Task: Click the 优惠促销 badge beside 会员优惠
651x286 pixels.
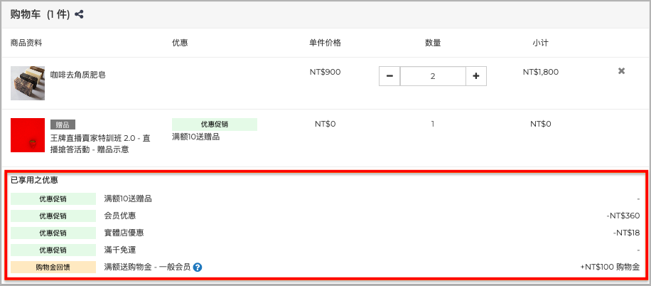Action: tap(53, 216)
